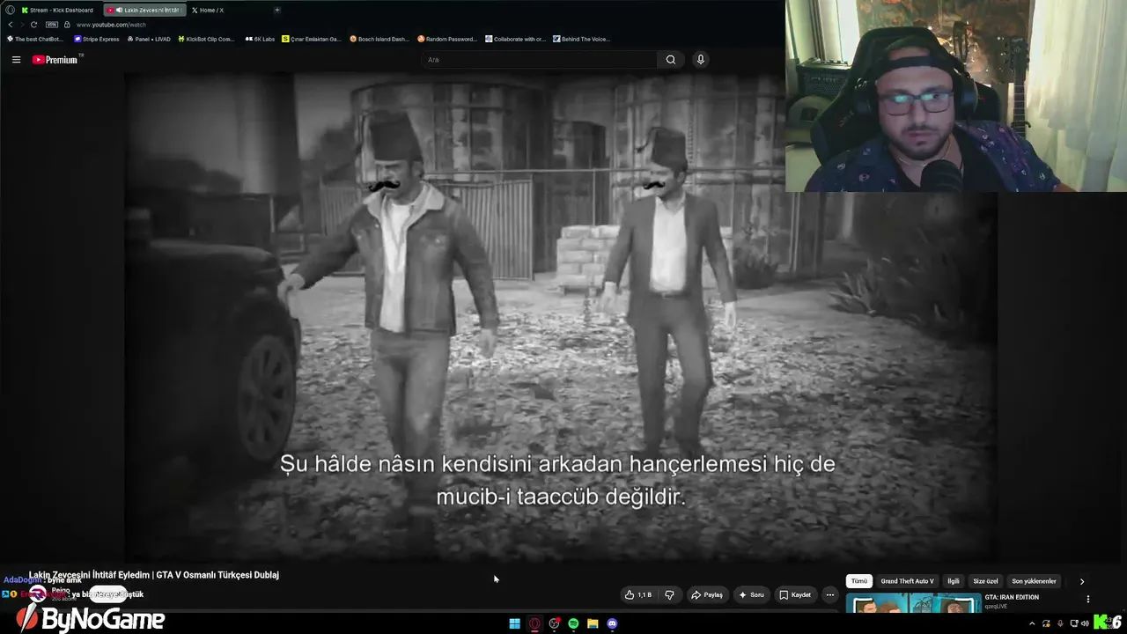The width and height of the screenshot is (1127, 634).
Task: Show more filter chips with the arrow
Action: click(x=1082, y=581)
